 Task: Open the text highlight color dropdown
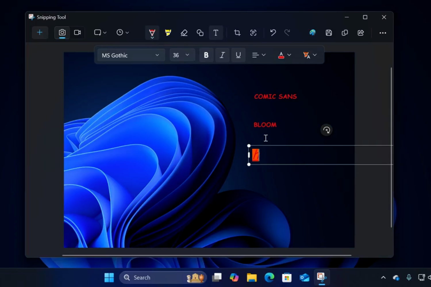pos(310,55)
